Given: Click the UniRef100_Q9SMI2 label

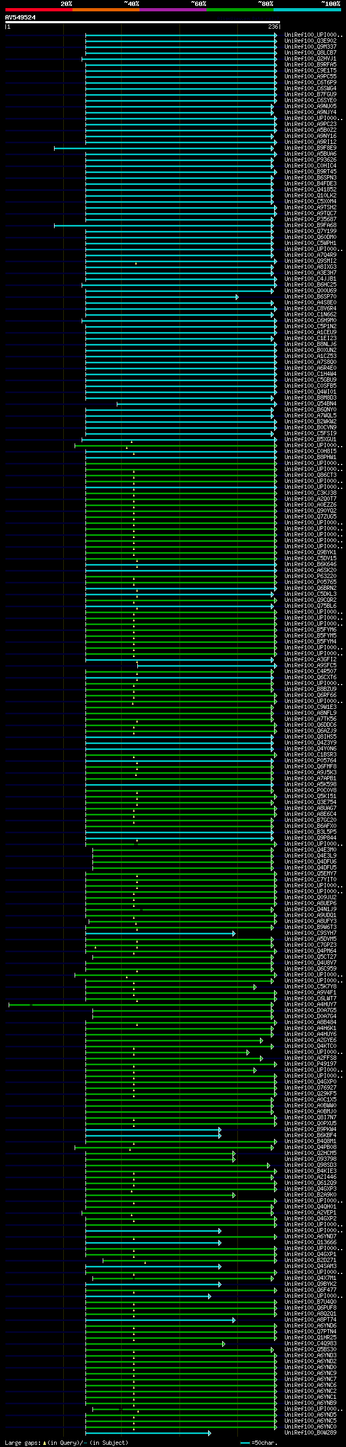Looking at the screenshot, I should click(x=311, y=261).
